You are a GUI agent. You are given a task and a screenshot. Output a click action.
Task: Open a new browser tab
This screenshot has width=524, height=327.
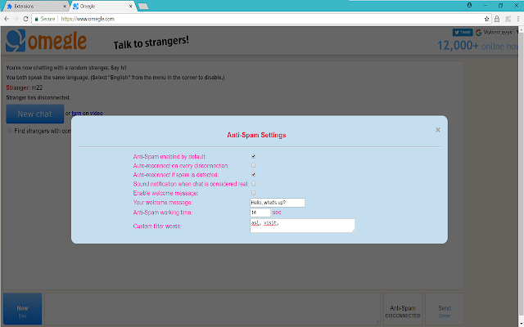143,7
